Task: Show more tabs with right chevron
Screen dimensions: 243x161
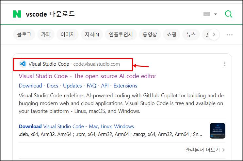Action: [214, 34]
